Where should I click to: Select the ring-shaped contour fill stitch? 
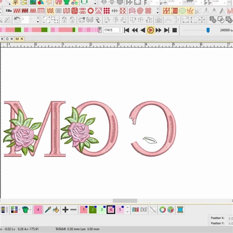[91, 11]
